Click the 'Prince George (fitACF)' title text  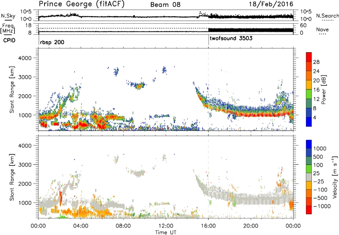[x=82, y=4]
